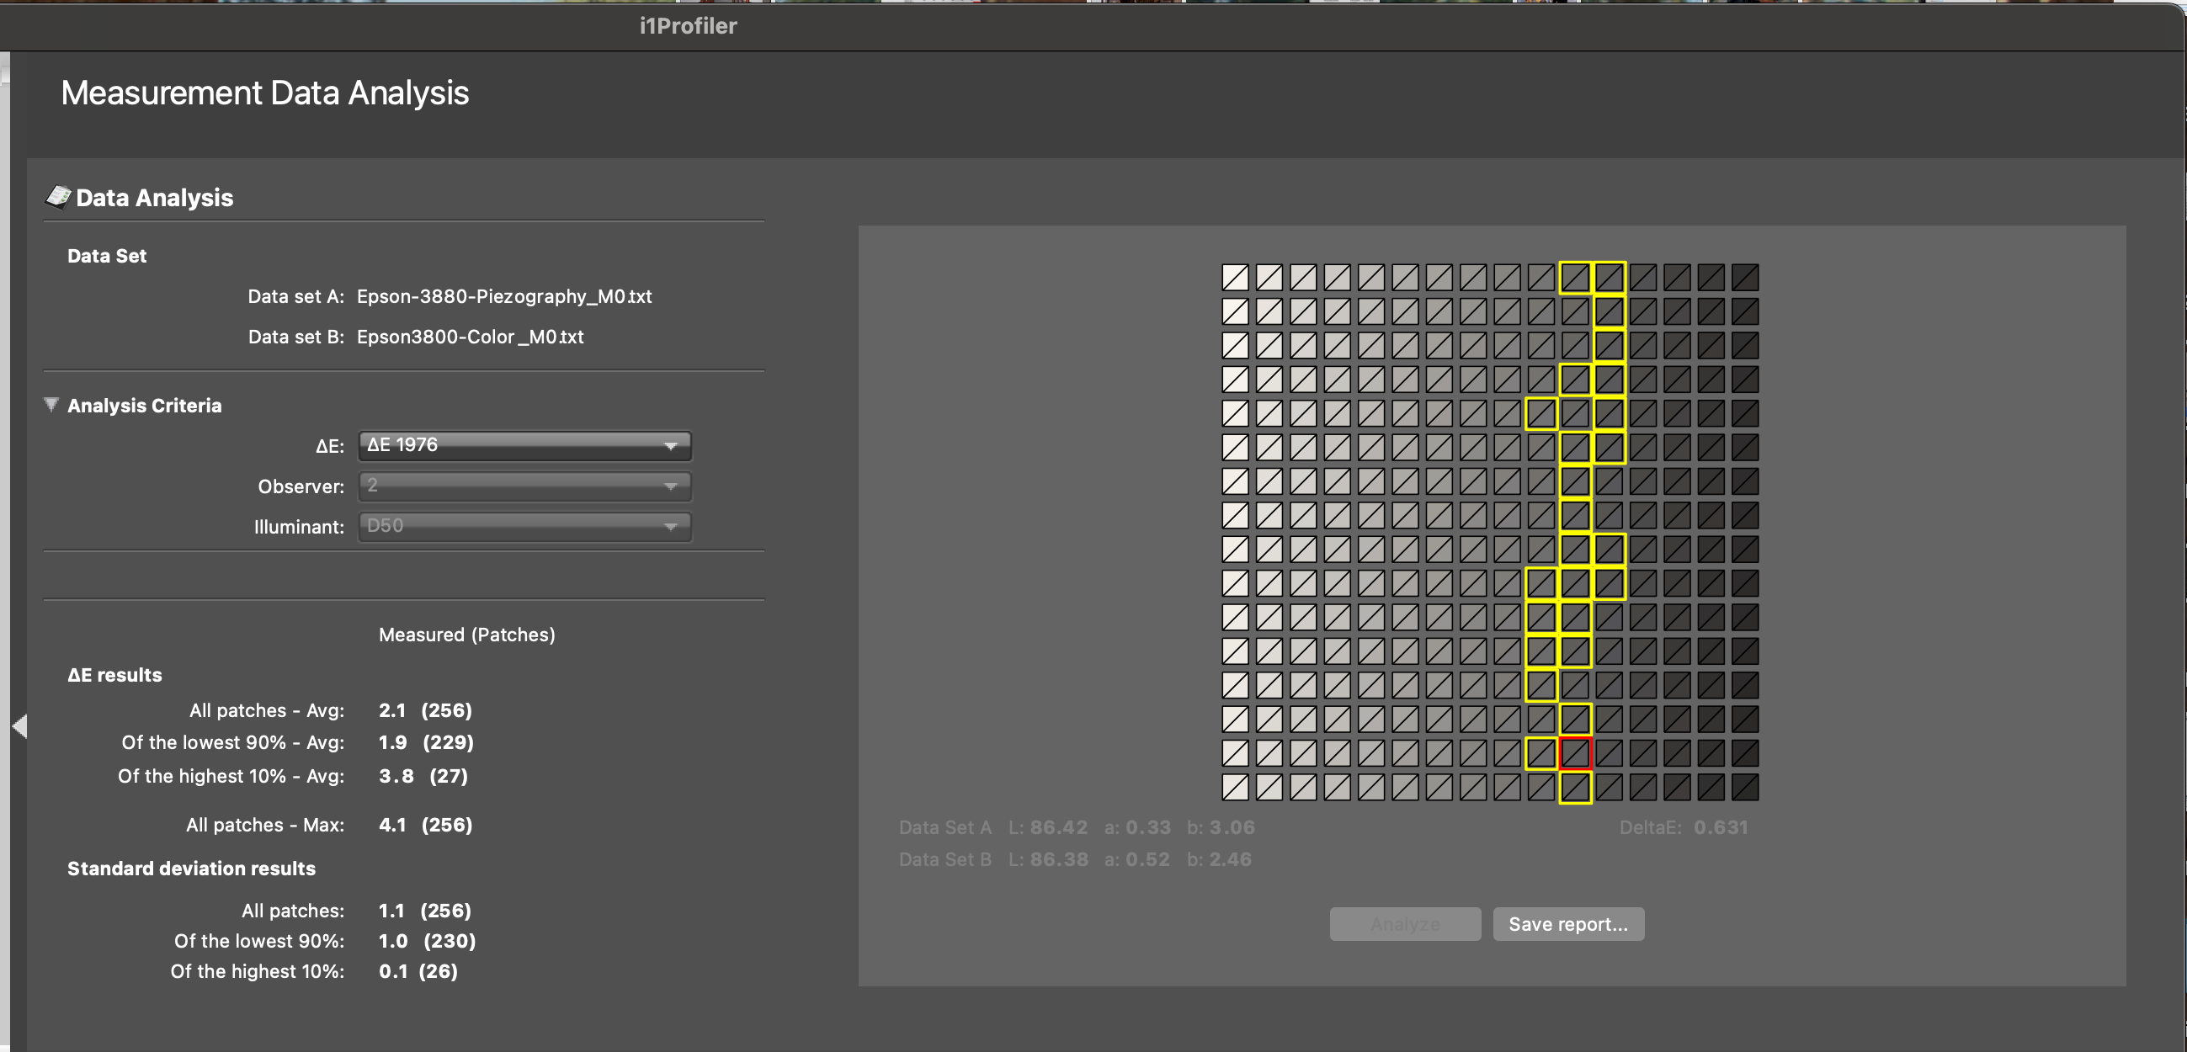The height and width of the screenshot is (1052, 2187).
Task: Select yellow-outlined patch left of the red patch
Action: click(x=1541, y=753)
